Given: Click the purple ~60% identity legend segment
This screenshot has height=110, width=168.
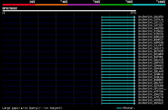Looking at the screenshot, I should tap(84, 5).
